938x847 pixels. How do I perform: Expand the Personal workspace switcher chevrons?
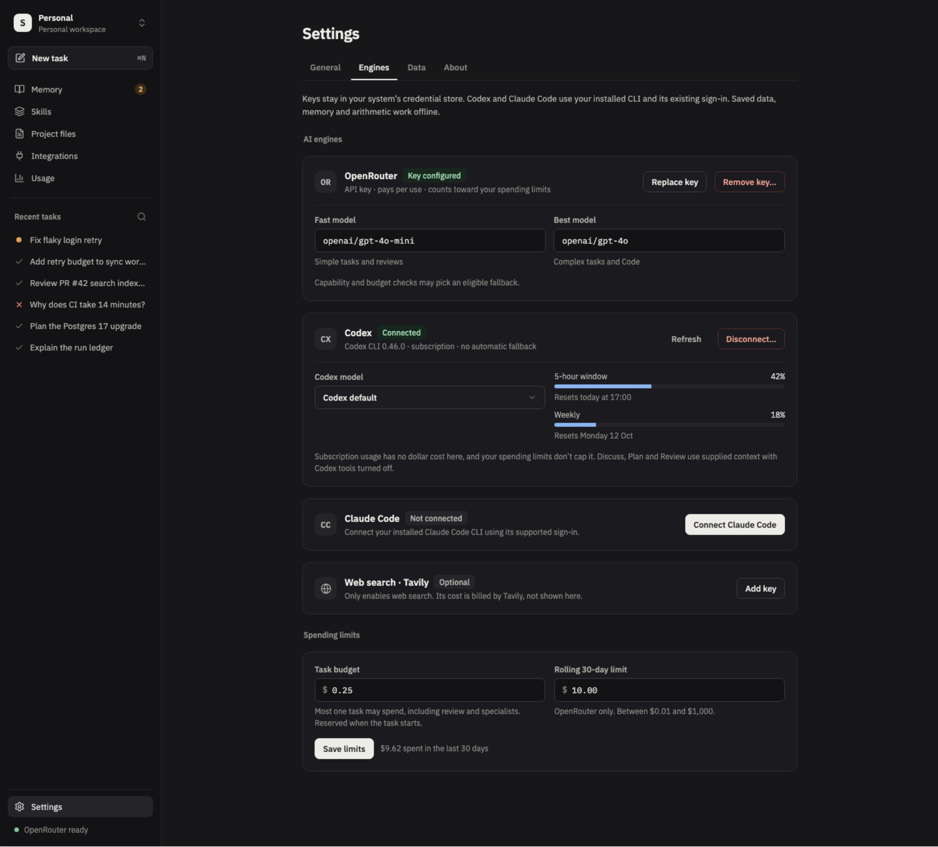142,22
